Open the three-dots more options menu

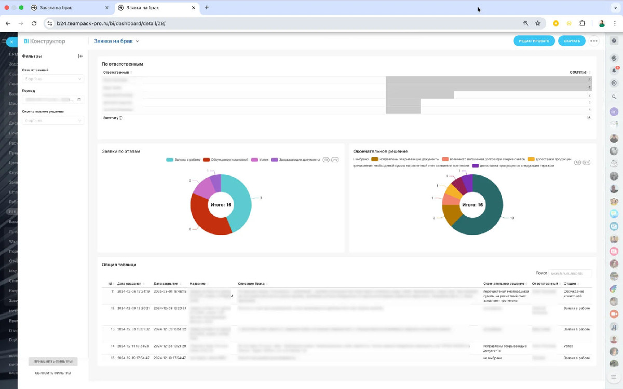tap(594, 41)
